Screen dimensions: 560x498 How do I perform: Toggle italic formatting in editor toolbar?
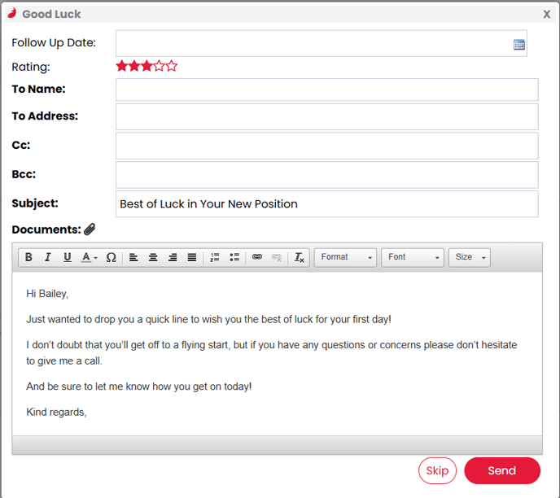coord(48,257)
